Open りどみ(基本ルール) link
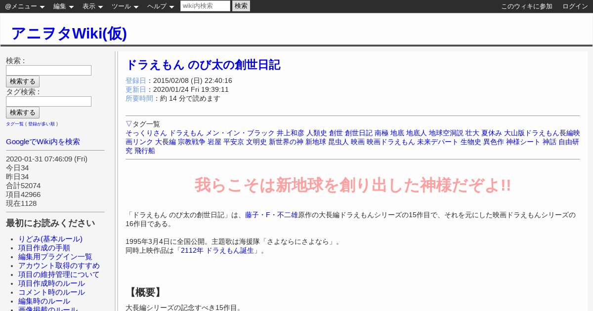The height and width of the screenshot is (311, 593). pyautogui.click(x=50, y=239)
